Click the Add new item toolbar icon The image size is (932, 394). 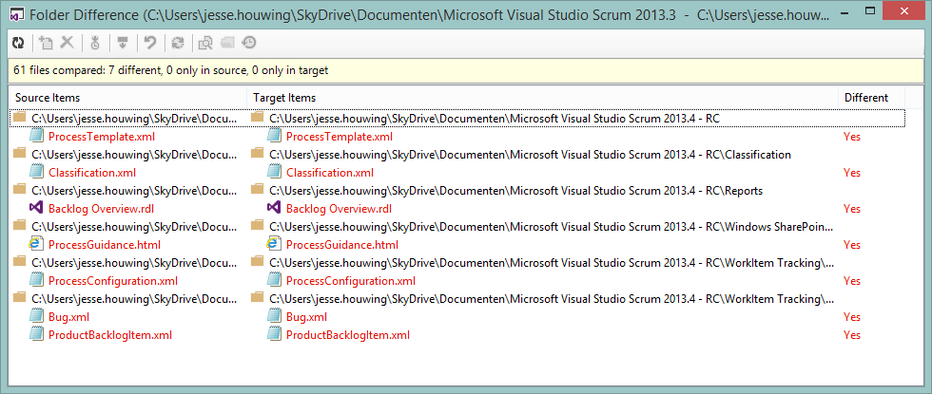click(x=46, y=42)
